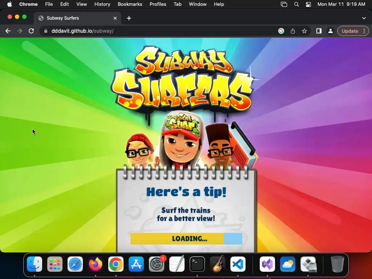
Task: Click the "Here's a tip!" heading
Action: click(x=186, y=192)
